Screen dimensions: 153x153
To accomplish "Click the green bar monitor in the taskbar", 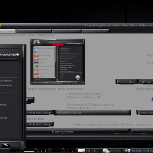I will click(29, 151).
